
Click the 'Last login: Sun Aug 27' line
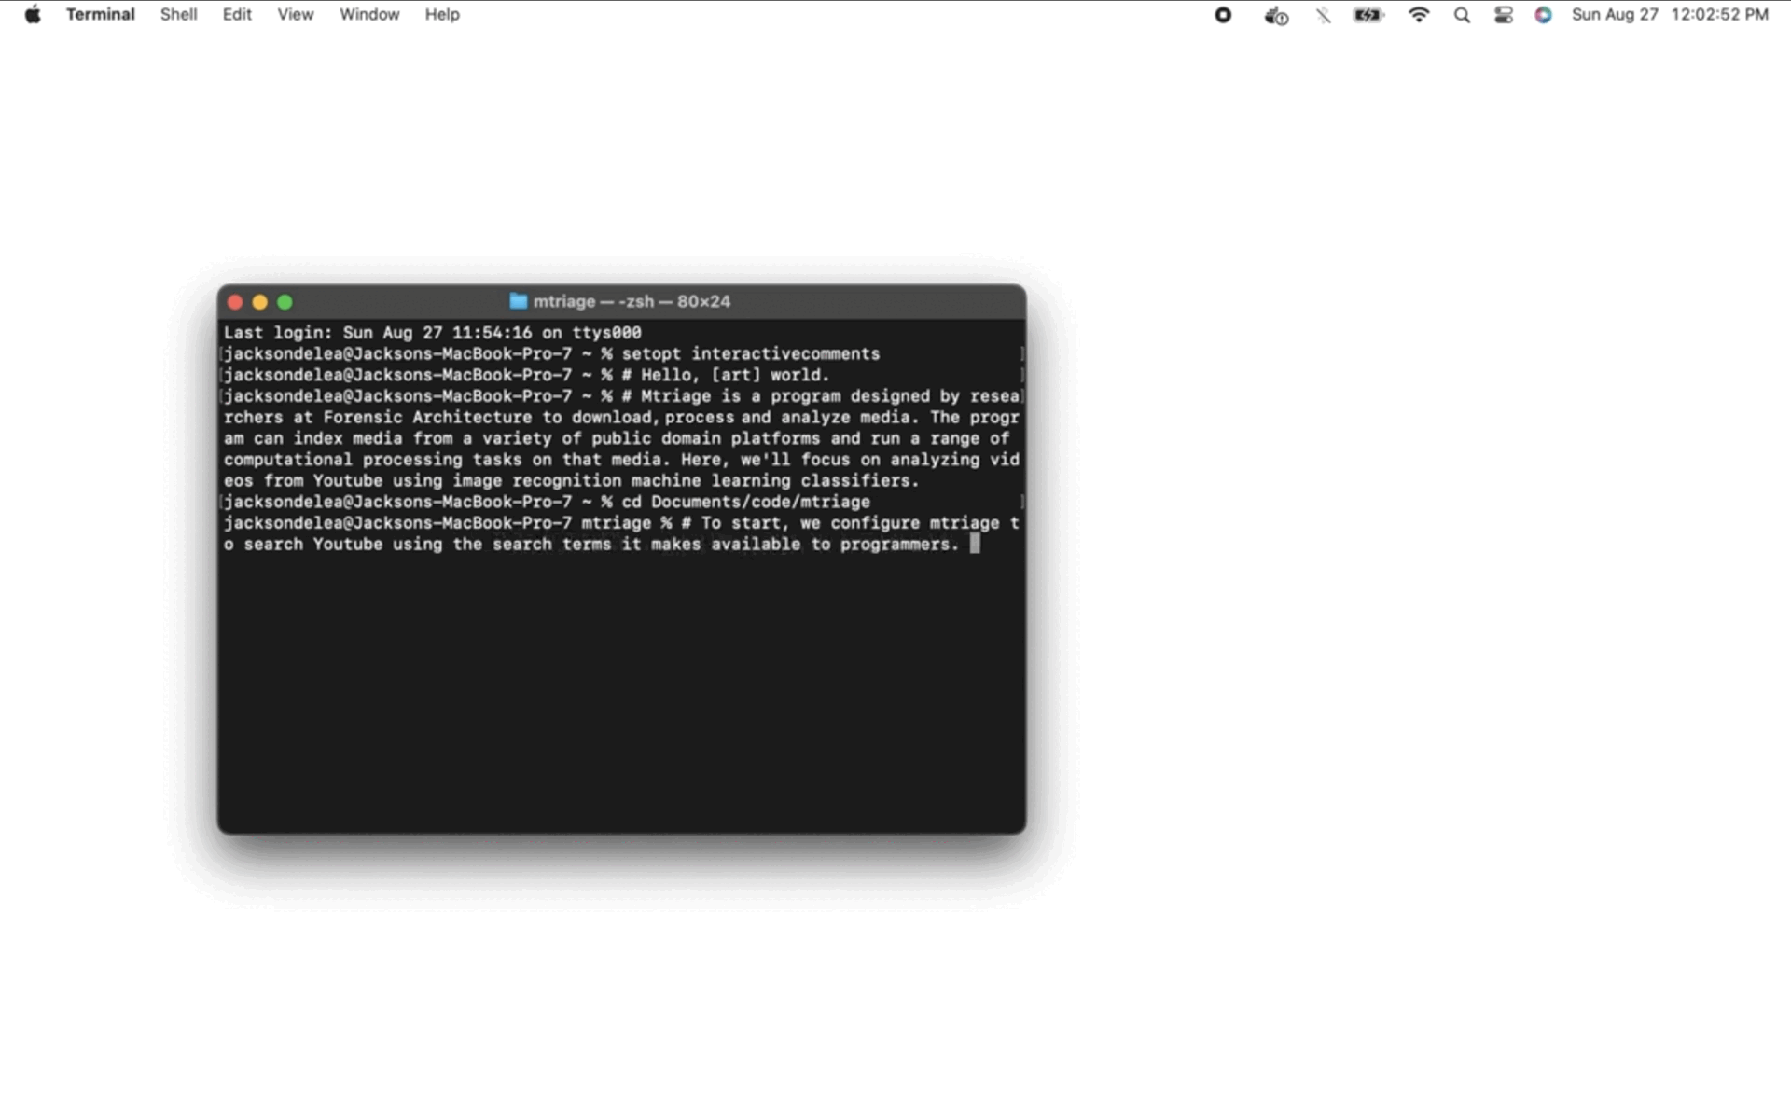[x=432, y=333]
